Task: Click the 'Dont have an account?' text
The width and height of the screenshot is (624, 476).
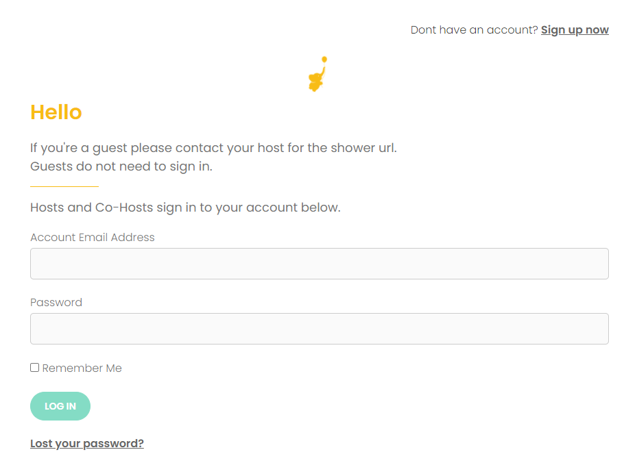Action: pos(474,29)
